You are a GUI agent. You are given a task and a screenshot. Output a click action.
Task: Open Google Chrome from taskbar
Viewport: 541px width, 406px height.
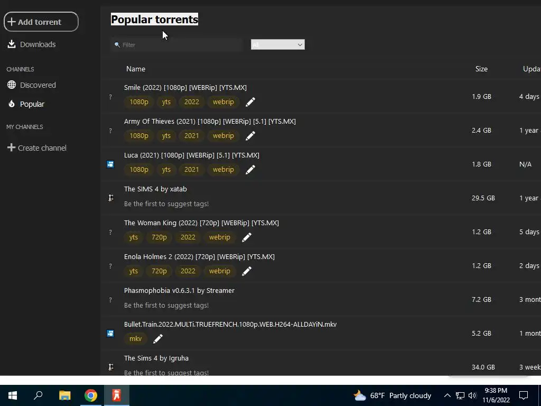click(91, 395)
